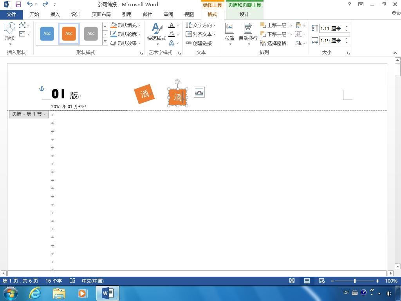This screenshot has height=301, width=401.
Task: Click the 登录 sign-in link
Action: (x=396, y=13)
